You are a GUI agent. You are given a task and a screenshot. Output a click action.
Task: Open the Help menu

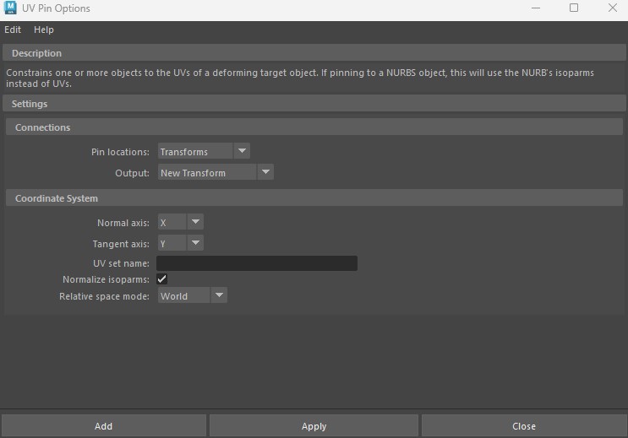44,30
